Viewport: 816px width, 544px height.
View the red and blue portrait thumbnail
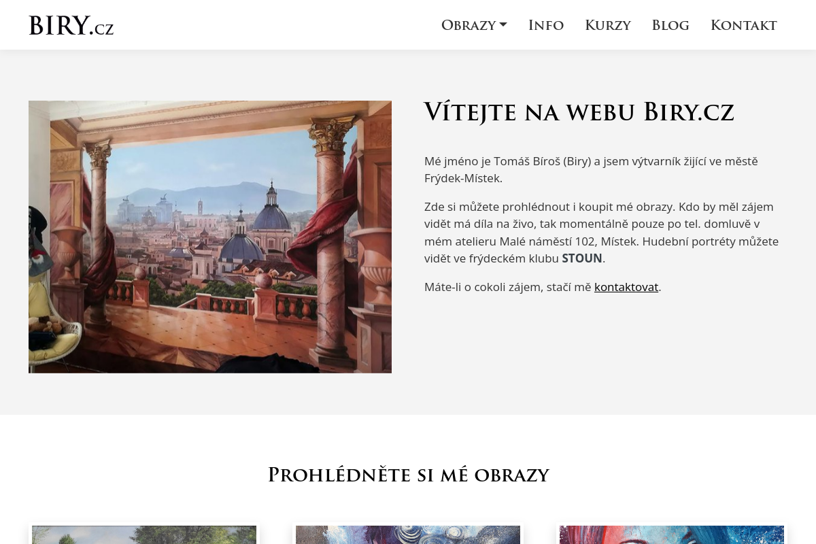[x=672, y=534]
